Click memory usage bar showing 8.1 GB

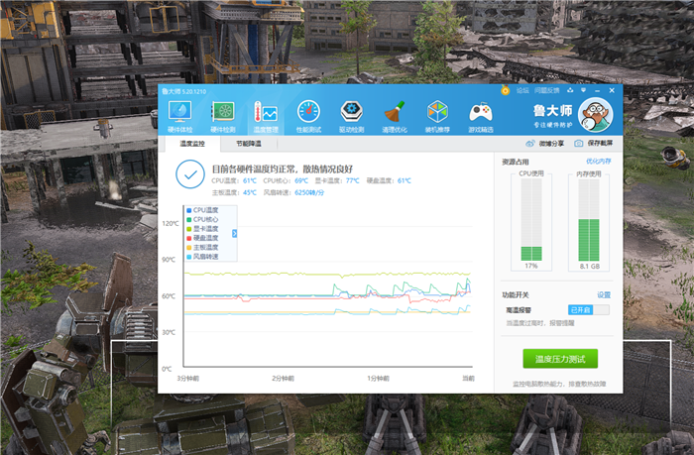(x=589, y=220)
